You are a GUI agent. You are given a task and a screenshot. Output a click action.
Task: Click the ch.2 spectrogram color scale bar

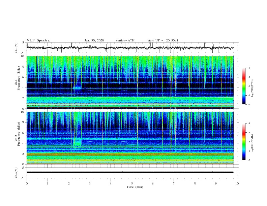coord(244,142)
